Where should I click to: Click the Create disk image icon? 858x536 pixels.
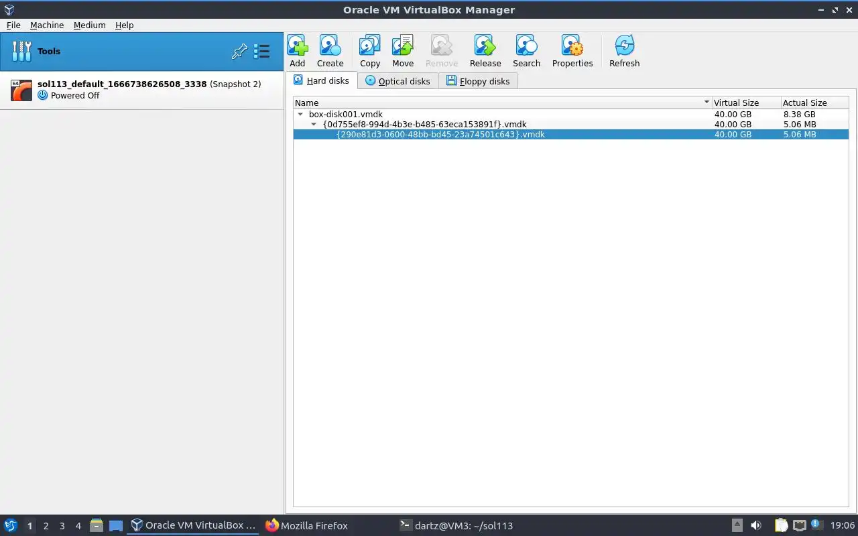click(x=330, y=51)
